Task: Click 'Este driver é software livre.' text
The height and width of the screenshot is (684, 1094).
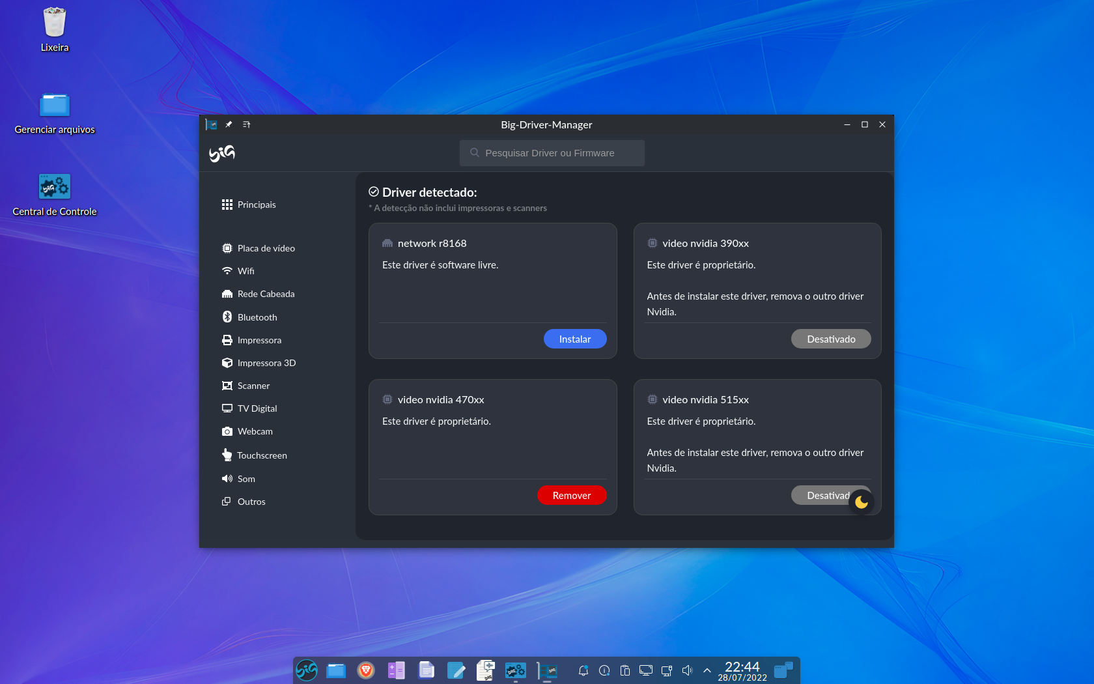Action: (440, 265)
